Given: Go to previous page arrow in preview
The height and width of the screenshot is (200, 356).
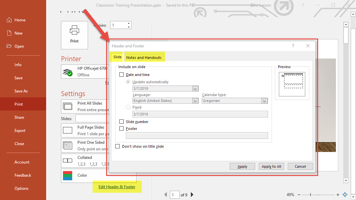Looking at the screenshot, I should click(165, 195).
